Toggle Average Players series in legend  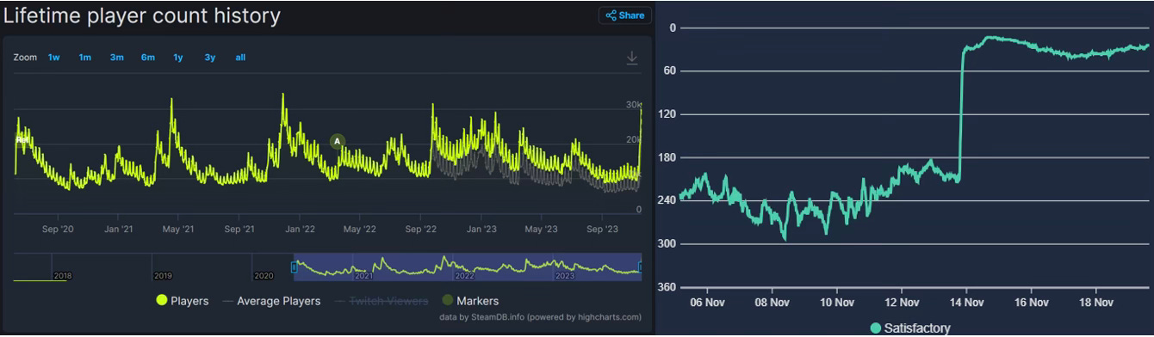(271, 301)
